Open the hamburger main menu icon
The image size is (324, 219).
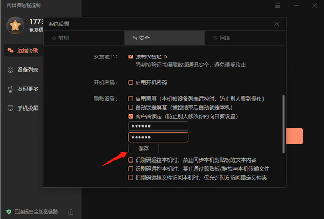coord(278,5)
